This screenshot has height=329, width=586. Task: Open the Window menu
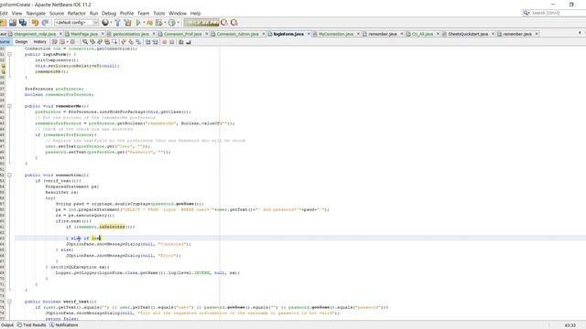click(178, 13)
